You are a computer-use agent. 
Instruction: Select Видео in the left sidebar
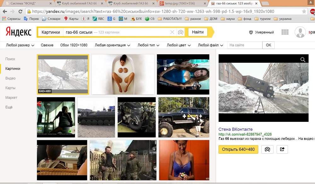click(10, 78)
